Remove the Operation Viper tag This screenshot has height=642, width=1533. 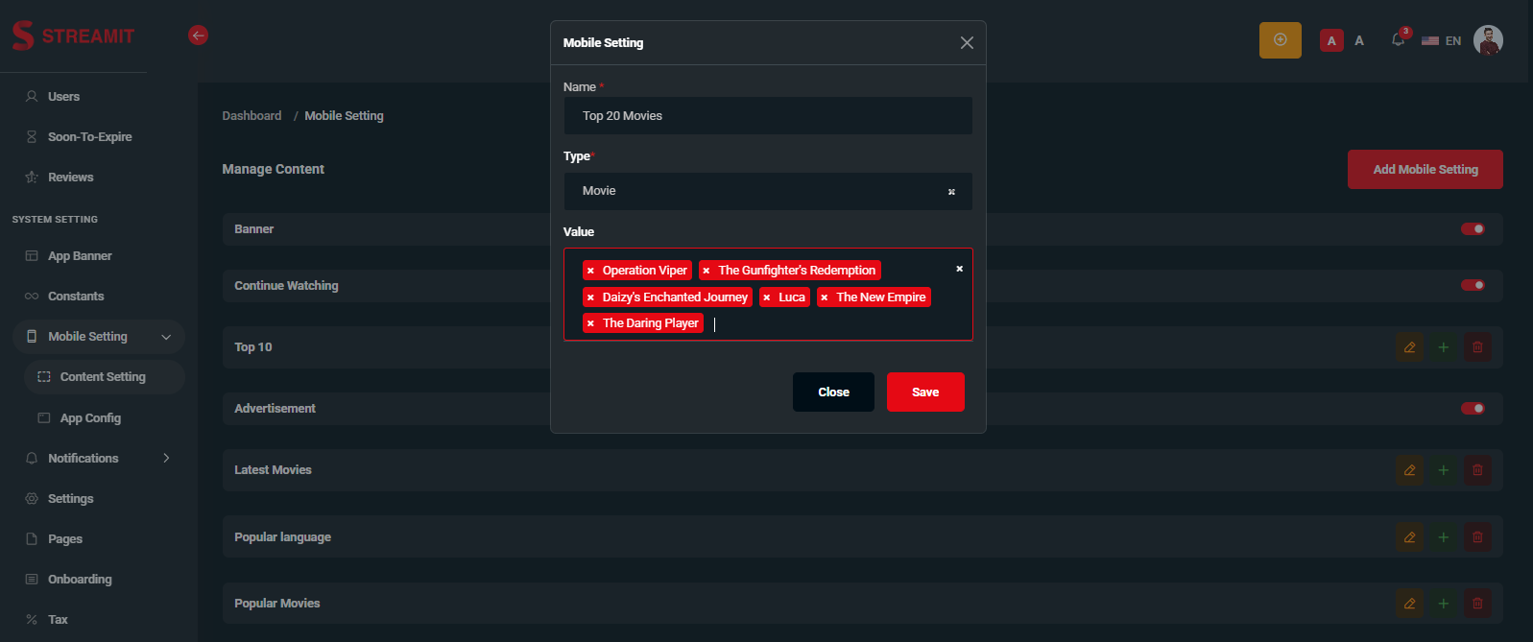click(x=590, y=271)
